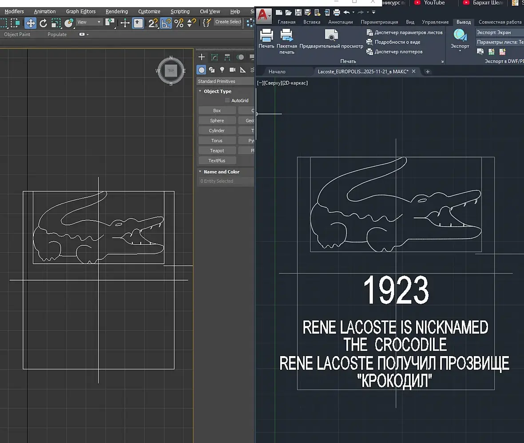Toggle the Percent Snap icon

pos(179,23)
